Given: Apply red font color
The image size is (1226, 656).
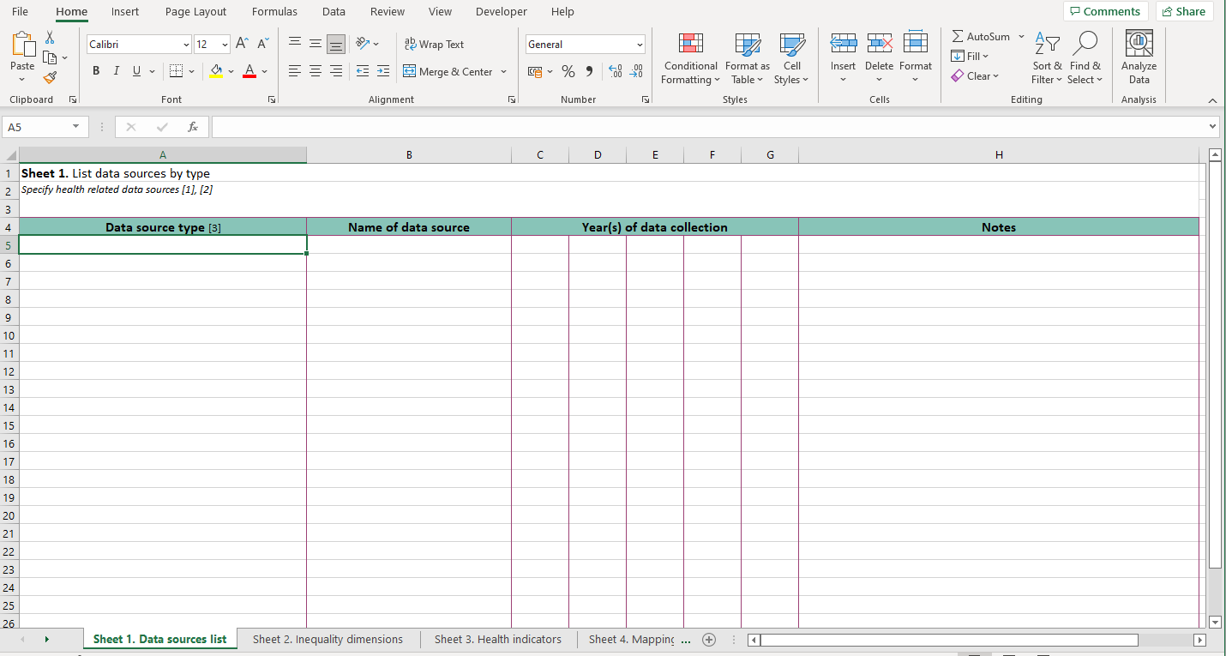Looking at the screenshot, I should [x=249, y=71].
